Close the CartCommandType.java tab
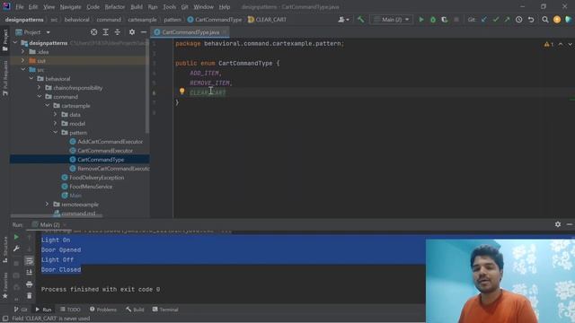 pyautogui.click(x=225, y=32)
